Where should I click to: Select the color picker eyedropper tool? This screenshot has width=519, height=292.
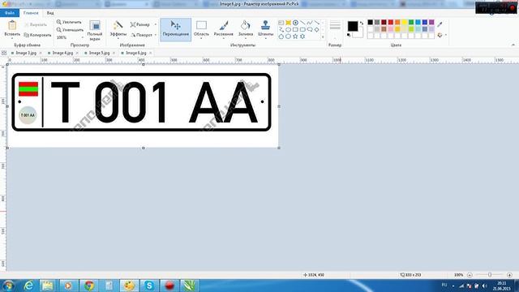440,24
